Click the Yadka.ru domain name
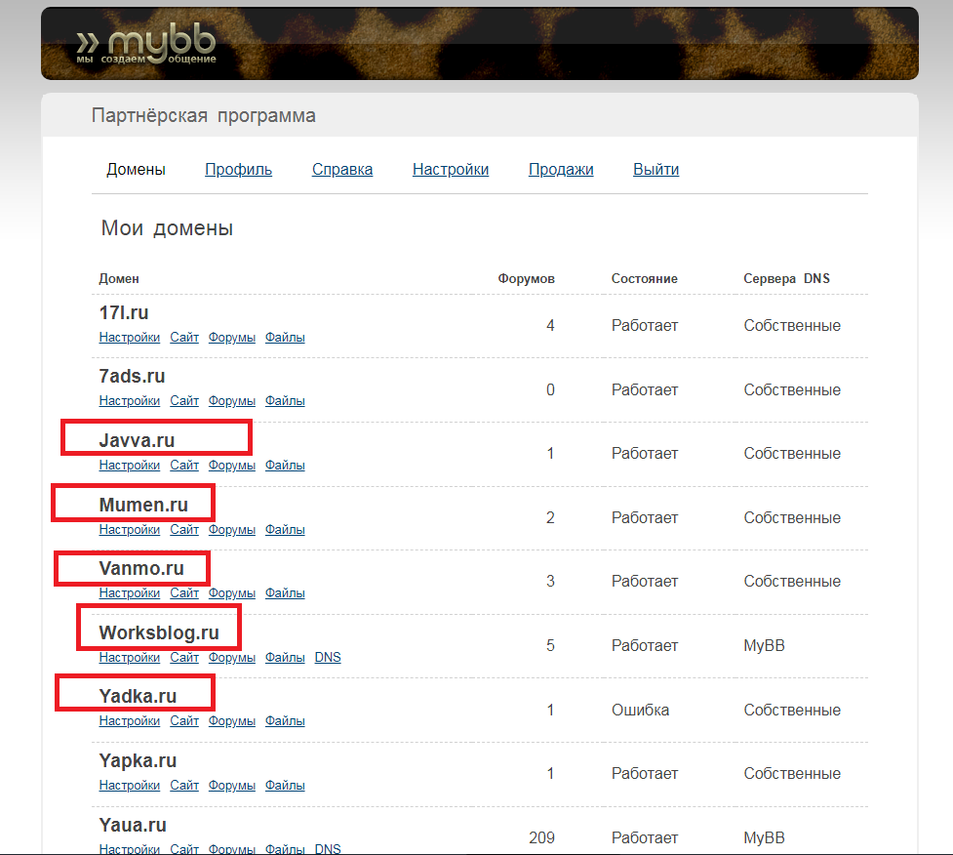The height and width of the screenshot is (855, 953). pyautogui.click(x=138, y=696)
